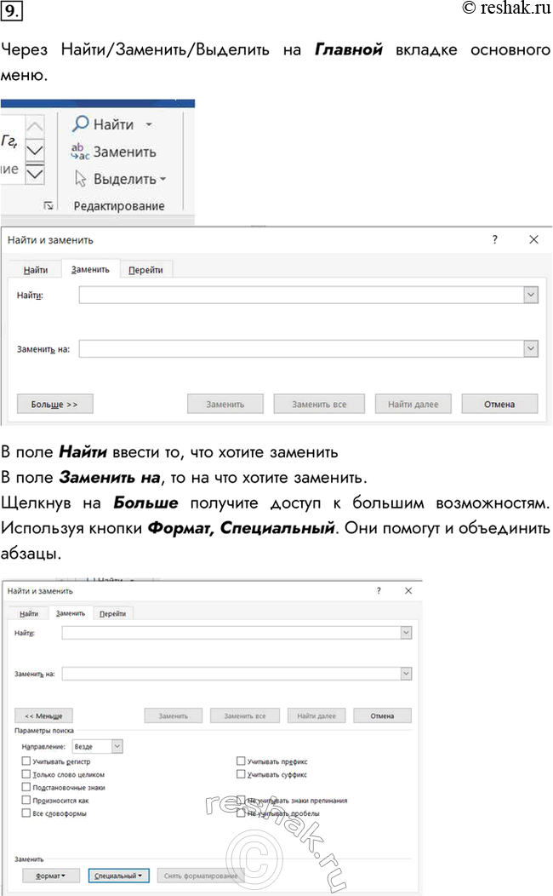Click Заменить все in the expanded dialog
The width and height of the screenshot is (553, 896).
245,715
